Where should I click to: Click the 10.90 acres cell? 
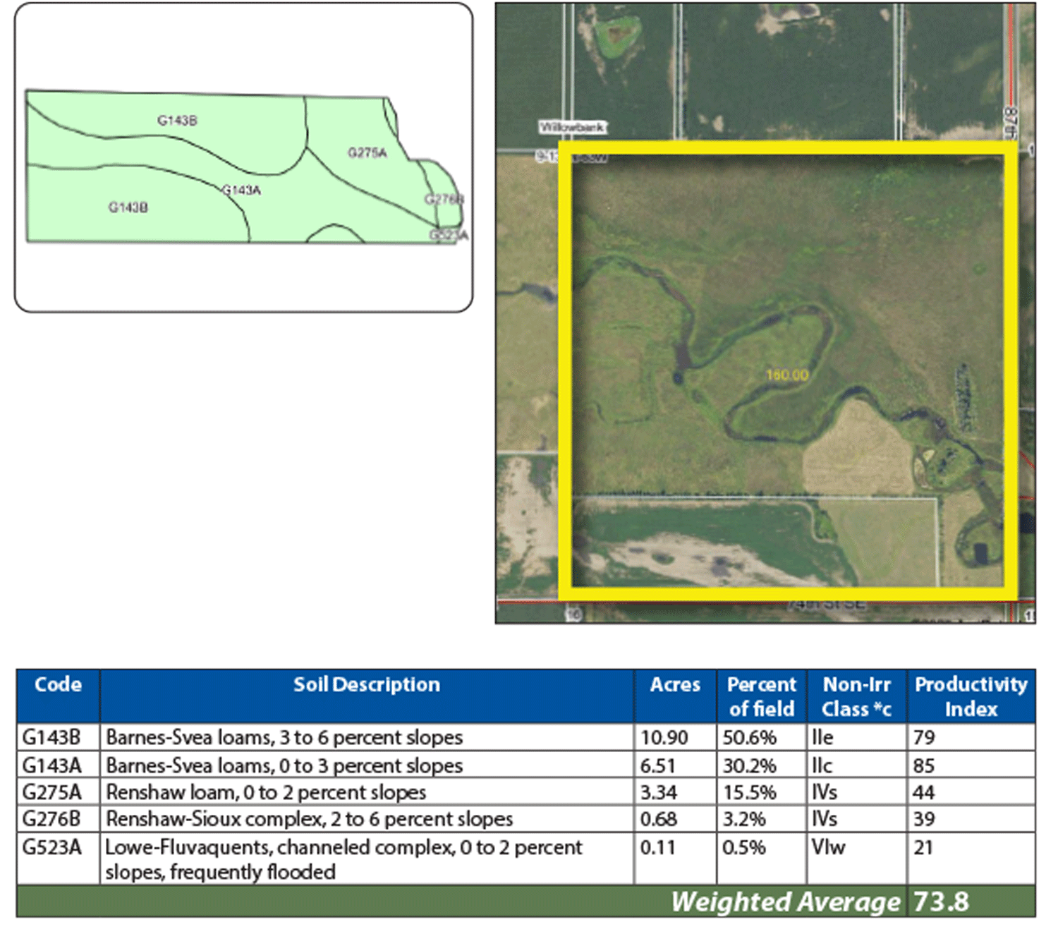(664, 738)
